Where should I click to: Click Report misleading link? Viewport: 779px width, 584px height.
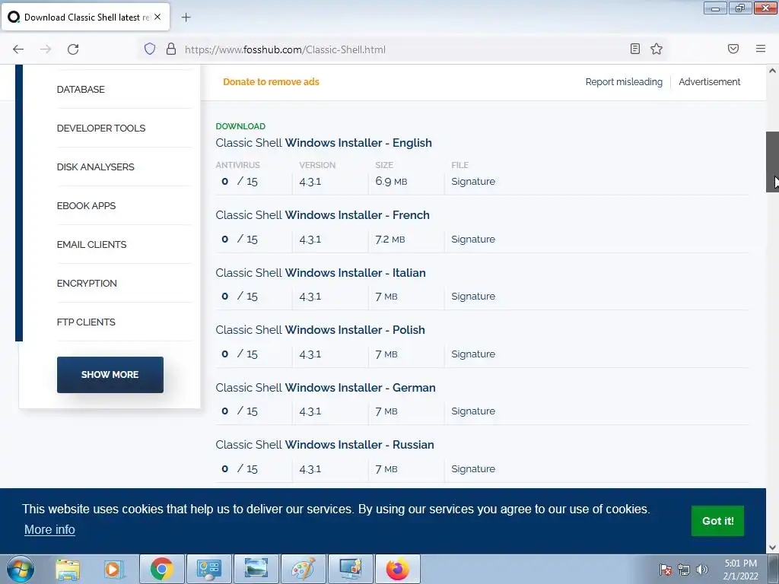pyautogui.click(x=624, y=82)
